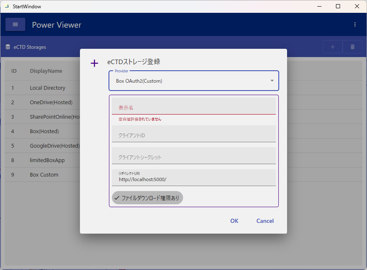
Task: Click the クライアントID text field
Action: (193, 135)
